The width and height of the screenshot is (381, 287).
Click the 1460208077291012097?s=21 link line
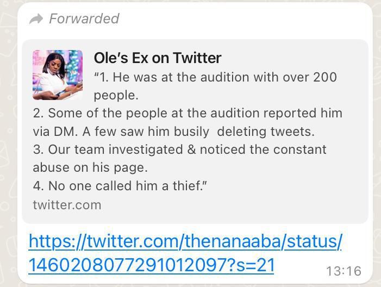[151, 265]
